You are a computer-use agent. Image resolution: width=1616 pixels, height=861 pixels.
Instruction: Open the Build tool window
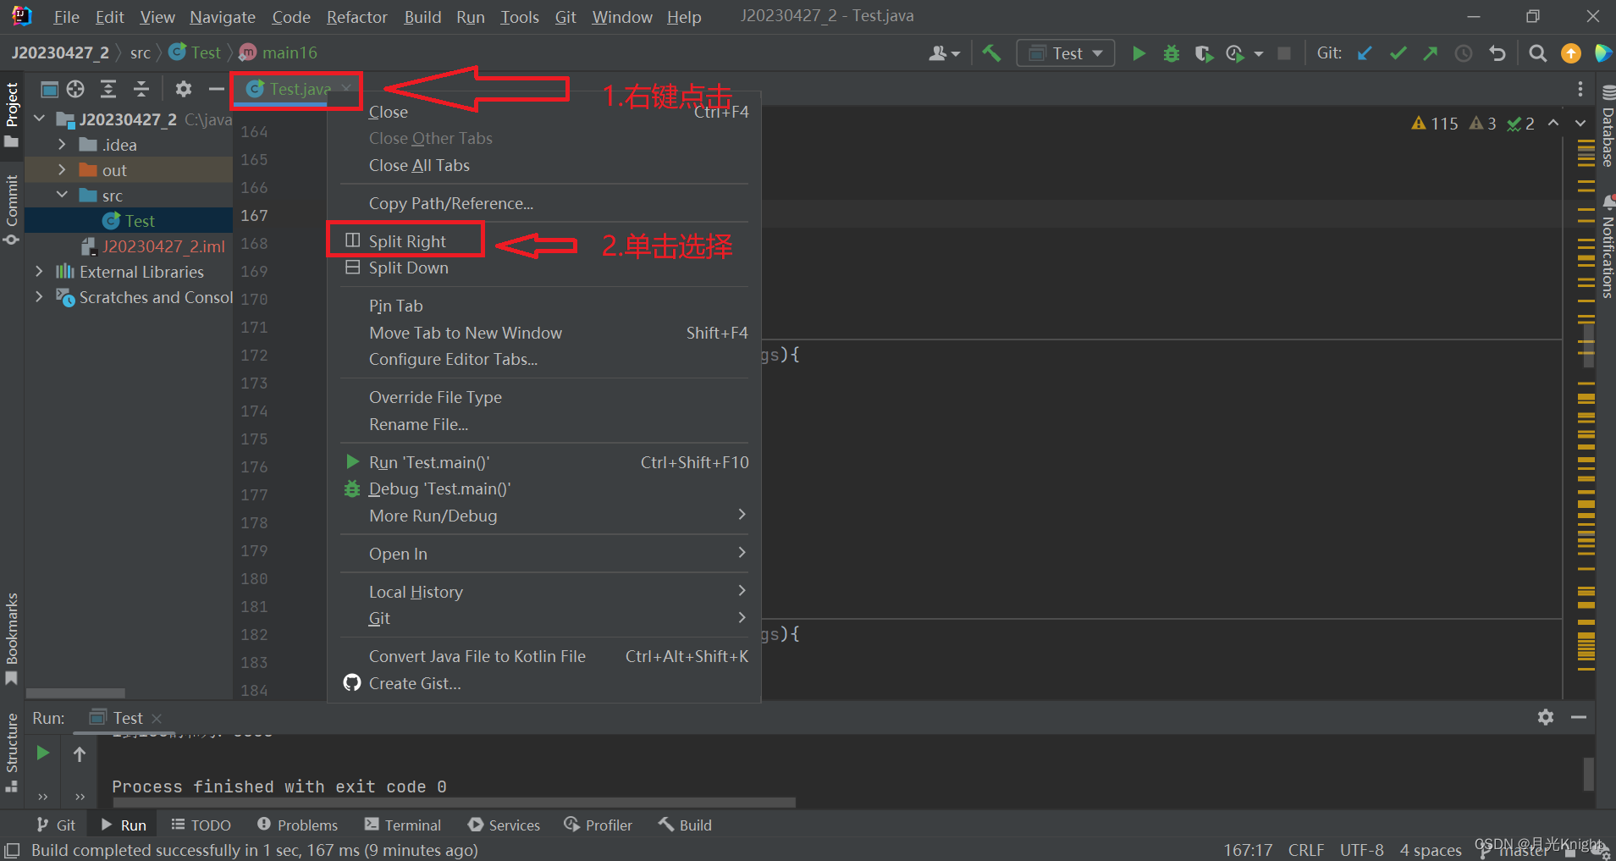pyautogui.click(x=685, y=825)
